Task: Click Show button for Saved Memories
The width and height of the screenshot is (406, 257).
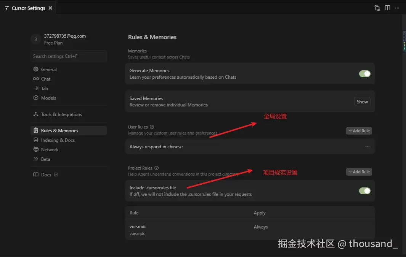Action: pyautogui.click(x=362, y=102)
